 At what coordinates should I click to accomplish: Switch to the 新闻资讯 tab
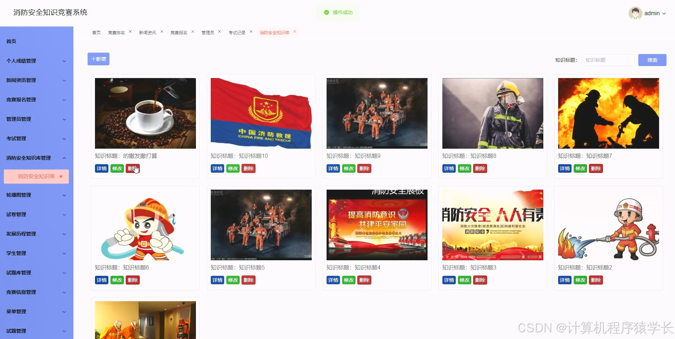(x=148, y=32)
